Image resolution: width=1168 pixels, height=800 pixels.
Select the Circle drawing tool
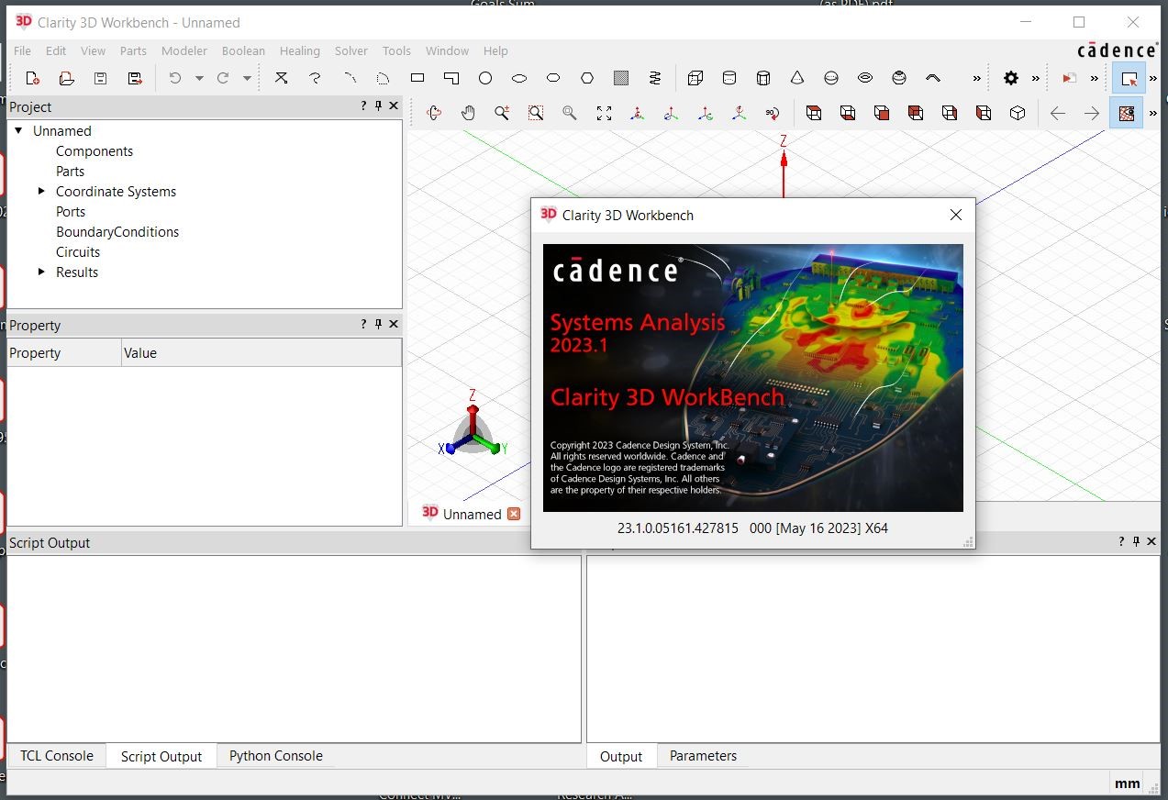point(485,79)
